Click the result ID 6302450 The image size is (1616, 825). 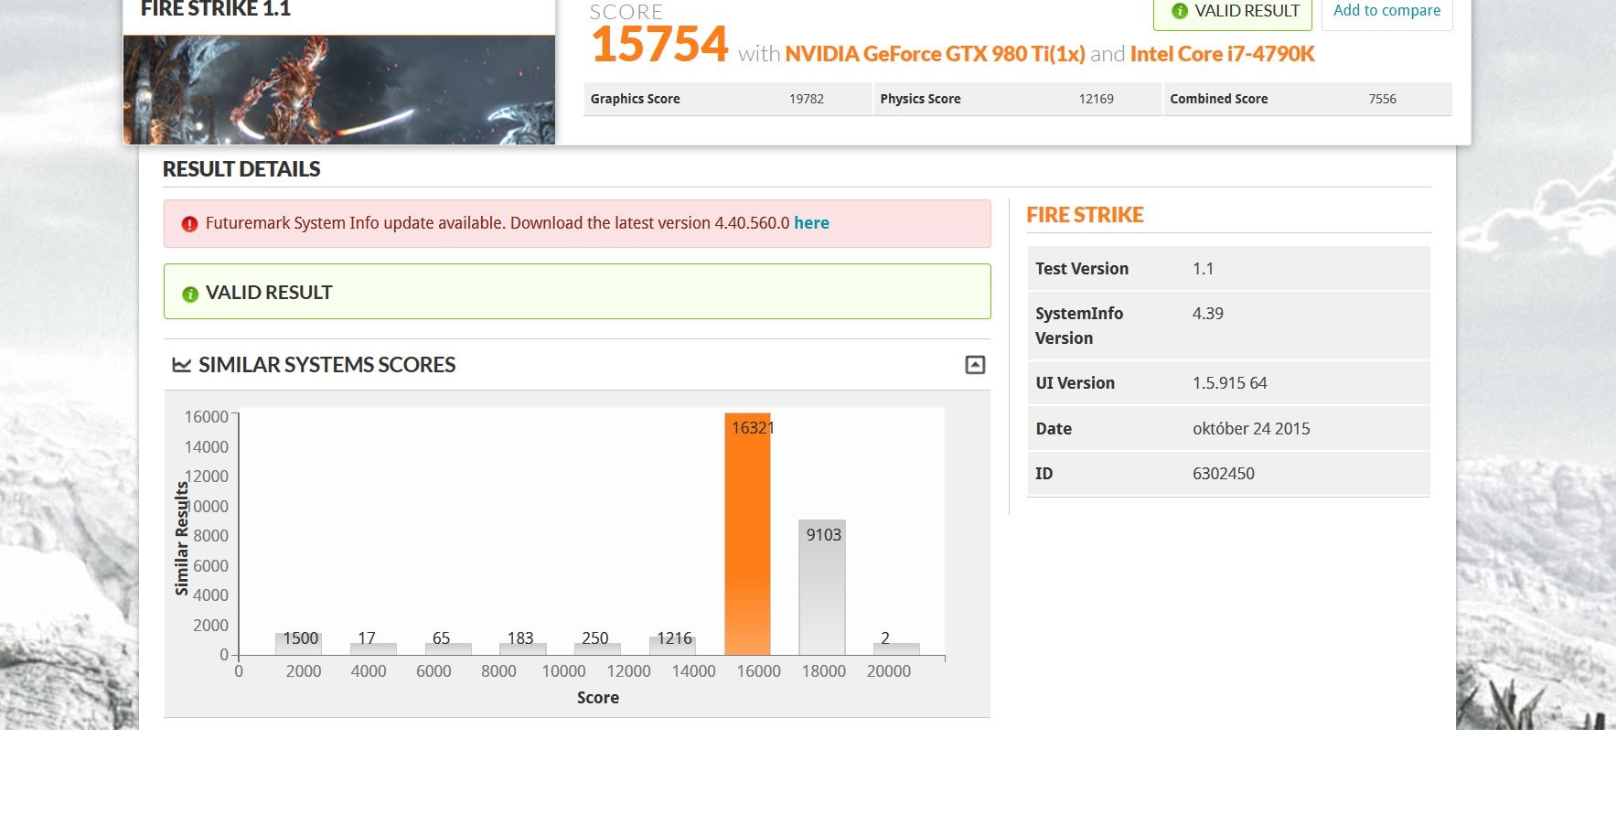pos(1223,474)
